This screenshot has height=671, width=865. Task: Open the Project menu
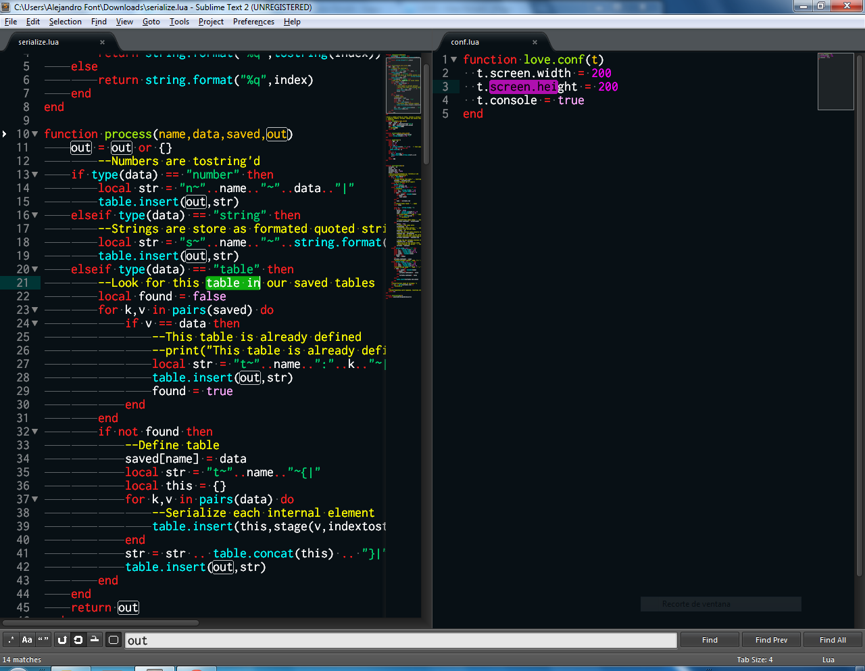212,22
